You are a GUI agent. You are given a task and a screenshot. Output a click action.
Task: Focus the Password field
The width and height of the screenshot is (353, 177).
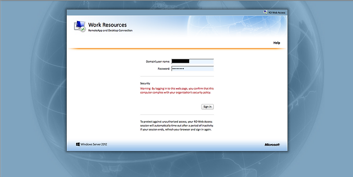193,69
